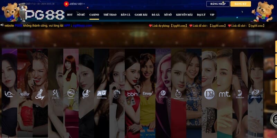The width and height of the screenshot is (277, 138).
Task: Click the Đăng Nhập login button
Action: pos(218,4)
